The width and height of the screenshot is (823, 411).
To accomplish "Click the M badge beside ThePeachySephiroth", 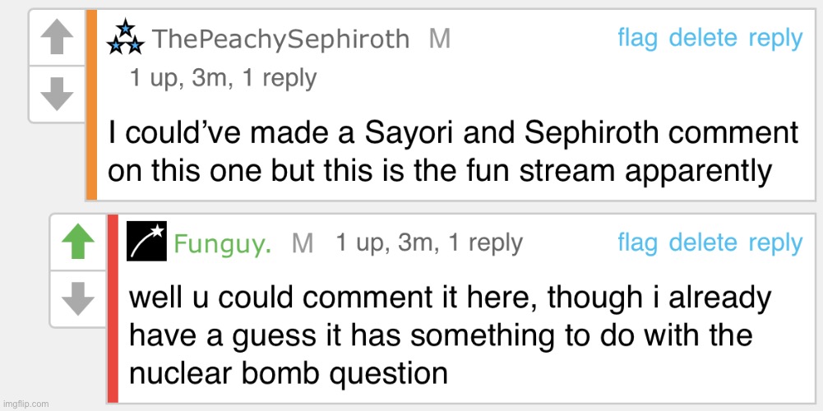I will click(x=440, y=39).
